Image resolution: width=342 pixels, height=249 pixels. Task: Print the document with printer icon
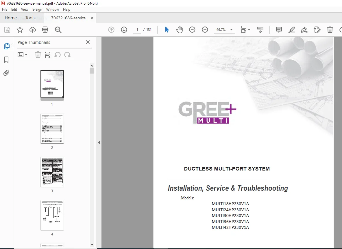45,30
